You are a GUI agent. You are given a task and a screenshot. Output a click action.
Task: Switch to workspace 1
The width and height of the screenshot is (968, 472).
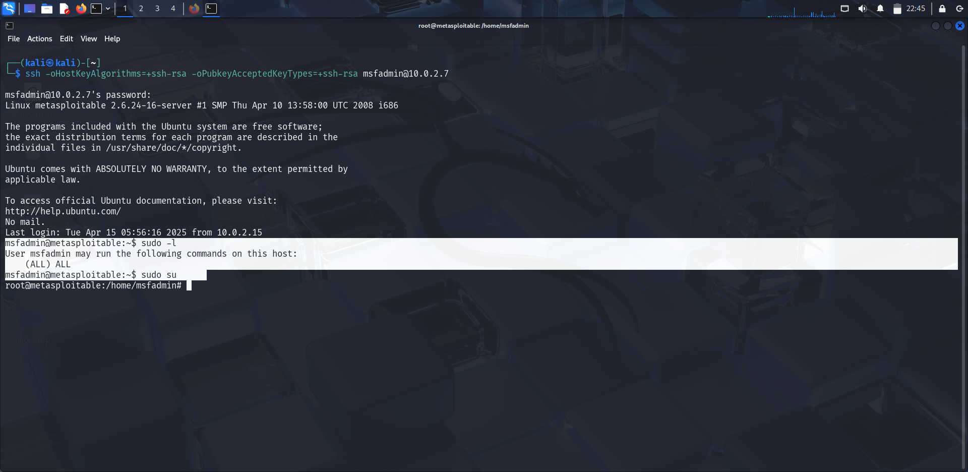125,9
